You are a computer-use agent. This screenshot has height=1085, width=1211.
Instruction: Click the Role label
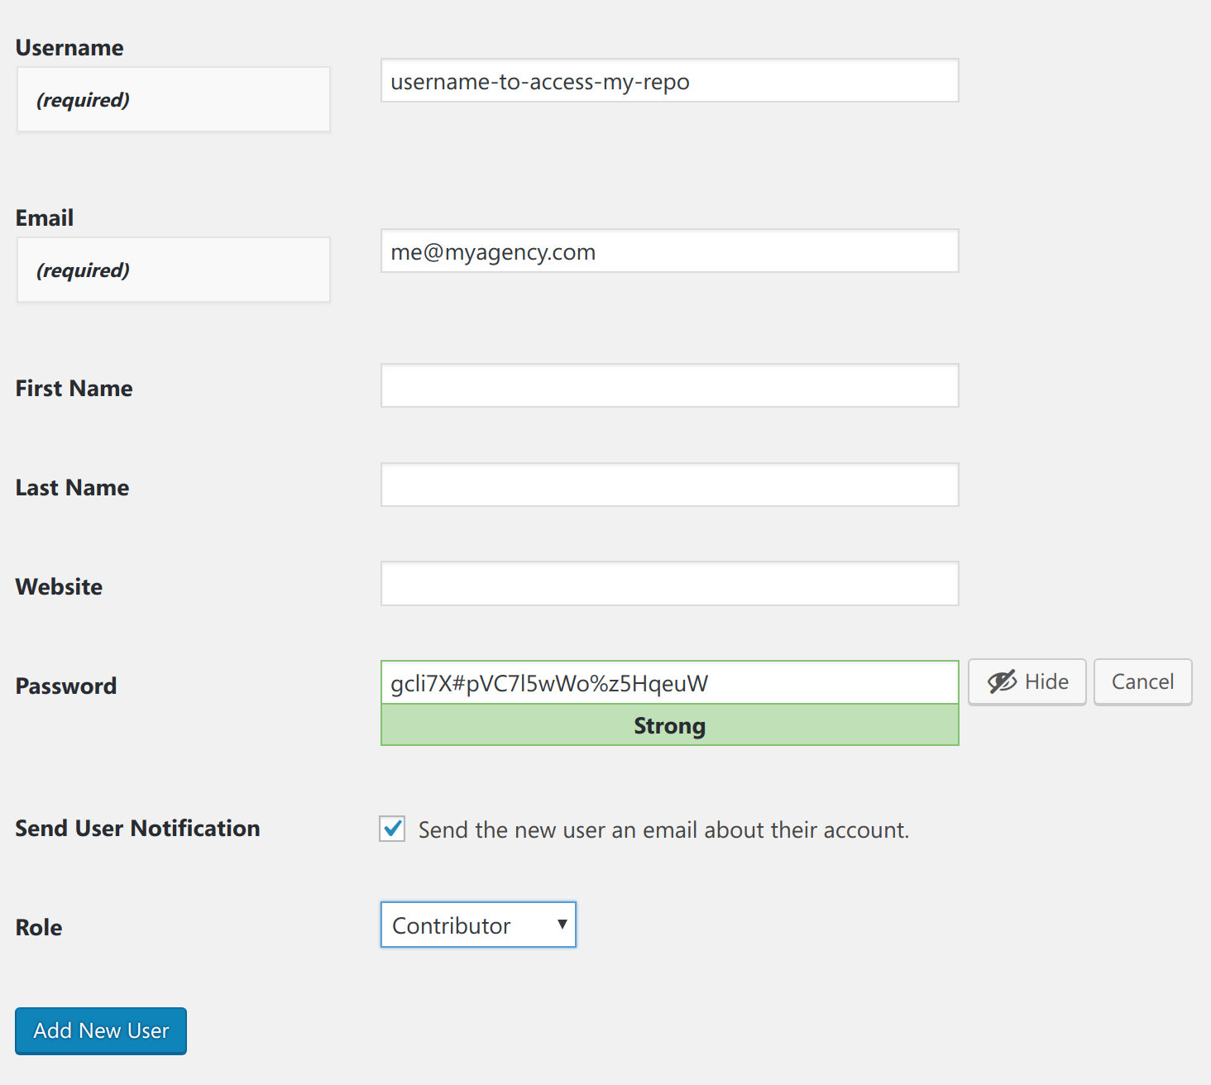click(39, 928)
